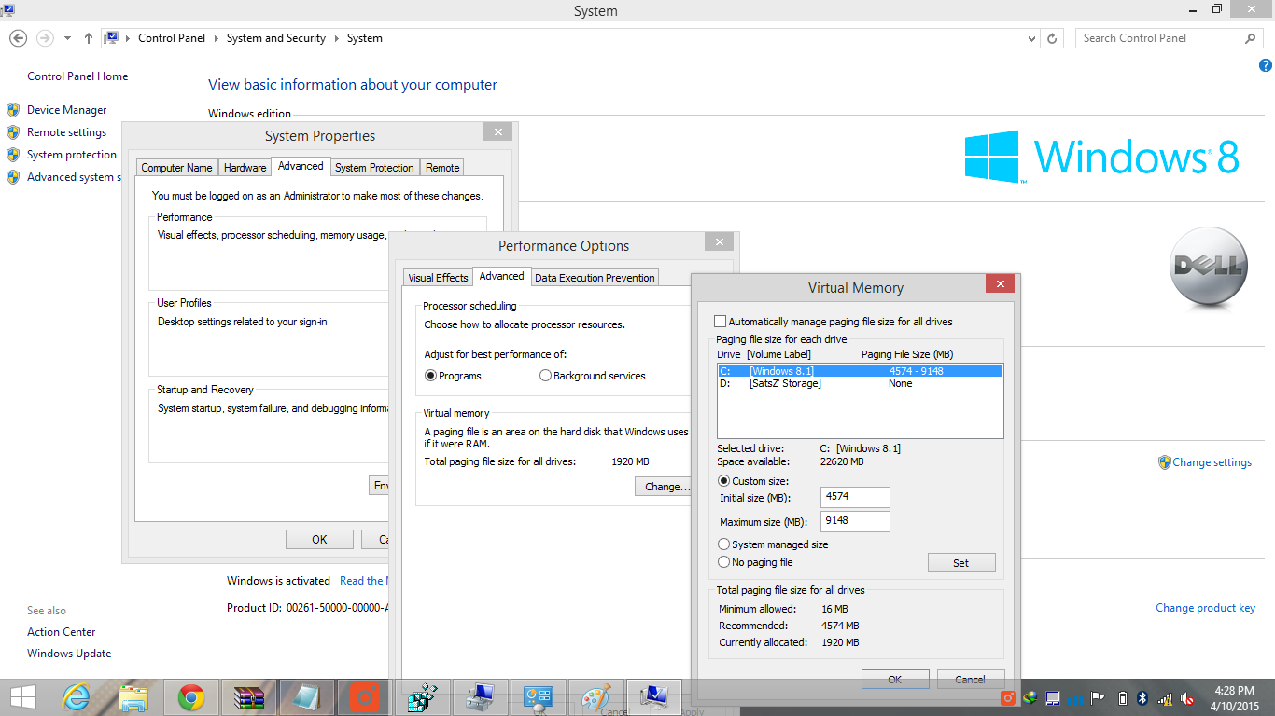Open the System protection link in left pane
The width and height of the screenshot is (1275, 716).
click(x=72, y=155)
